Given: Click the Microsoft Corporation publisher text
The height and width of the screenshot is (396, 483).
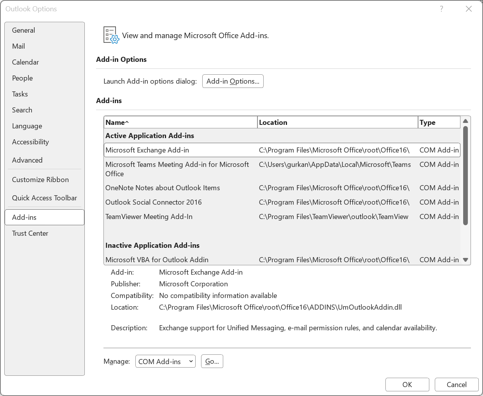Looking at the screenshot, I should pyautogui.click(x=193, y=284).
